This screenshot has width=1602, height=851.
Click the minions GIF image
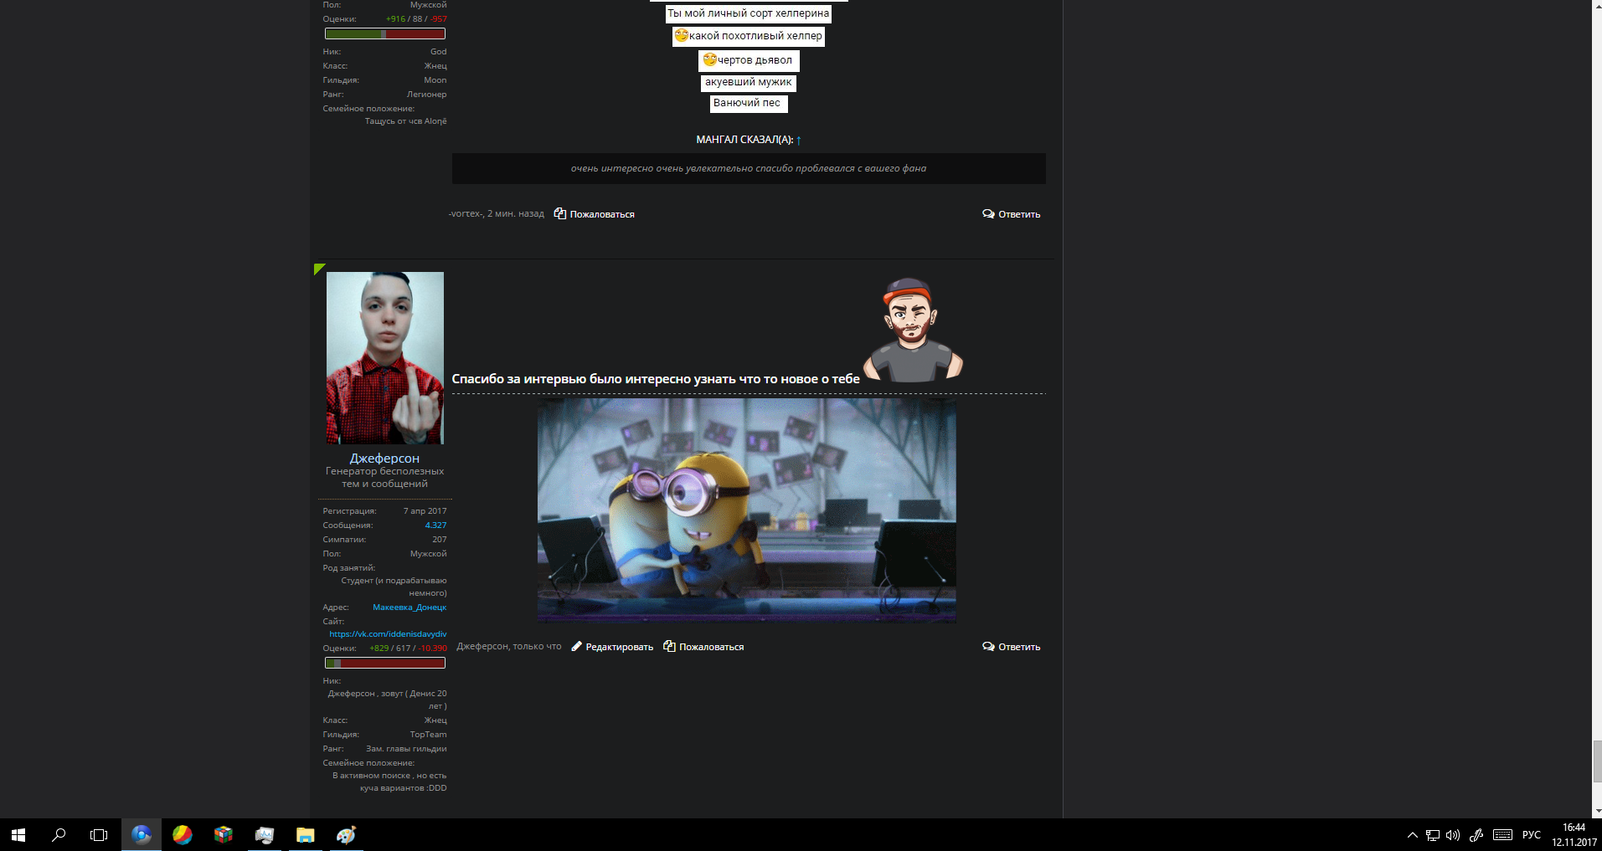click(746, 510)
